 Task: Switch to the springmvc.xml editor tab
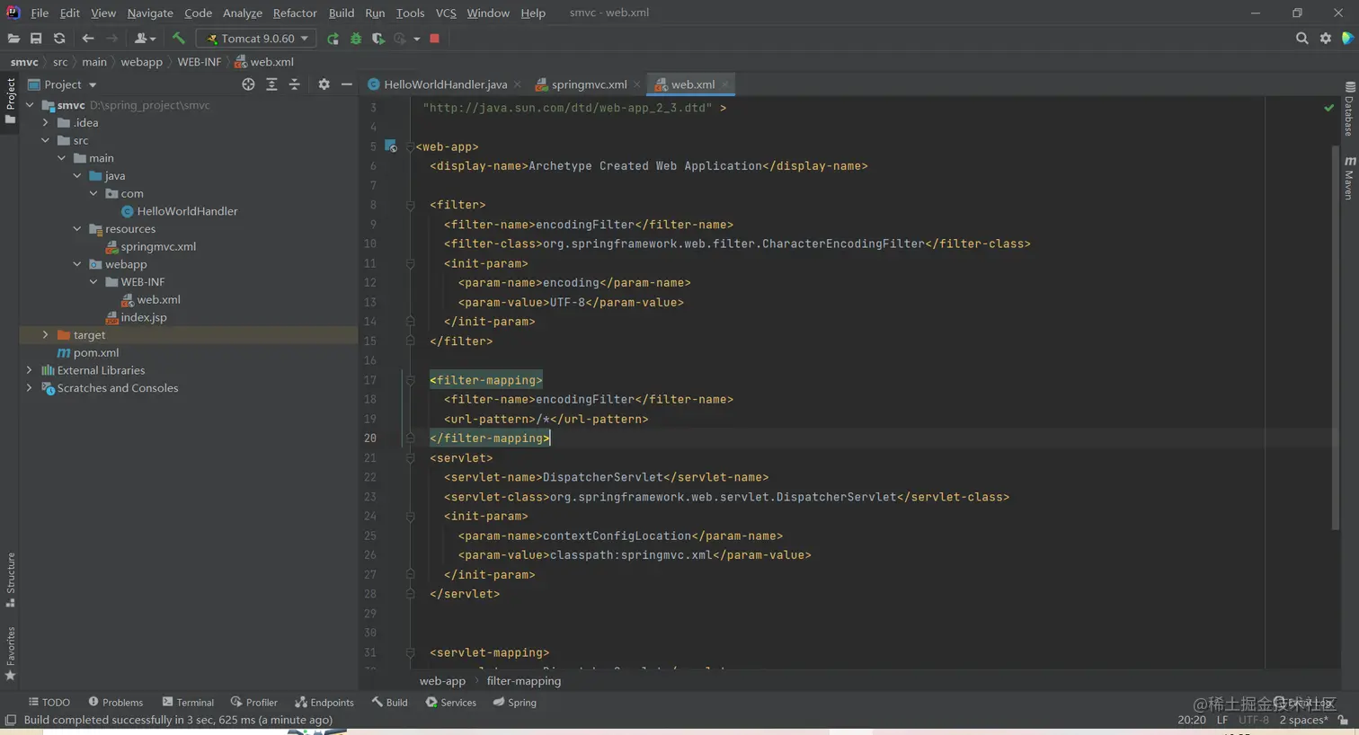point(588,84)
